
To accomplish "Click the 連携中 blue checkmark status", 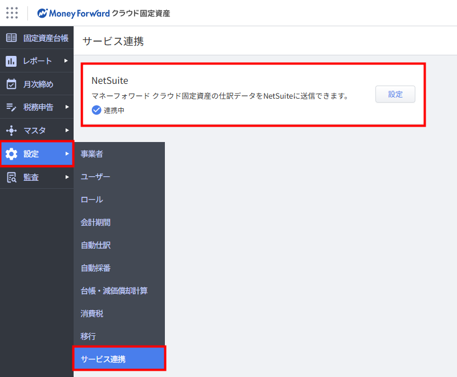I will tap(96, 110).
